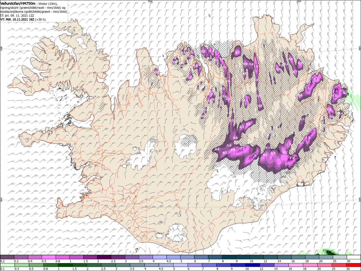Click the 1.9 precipitation value label

(308, 137)
